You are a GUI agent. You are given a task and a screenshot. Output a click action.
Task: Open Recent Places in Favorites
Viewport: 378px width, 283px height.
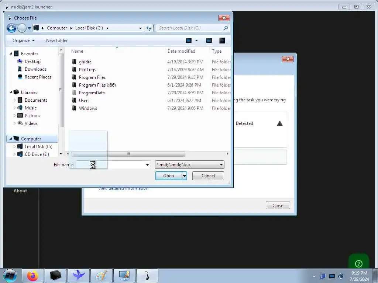(x=38, y=77)
